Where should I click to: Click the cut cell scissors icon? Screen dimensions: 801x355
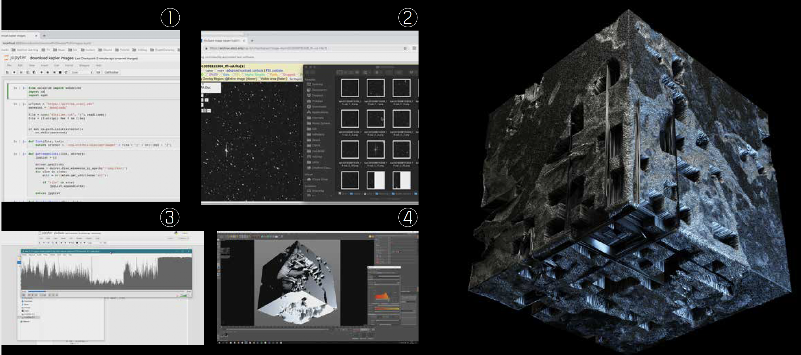coord(21,72)
